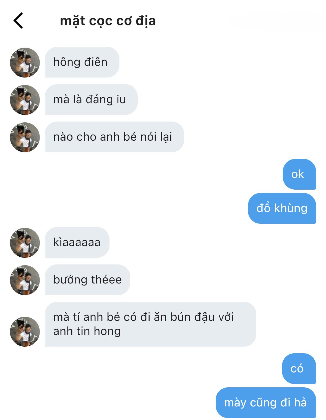
Task: Tap avatar beside "mà là đáng iu"
Action: (25, 100)
